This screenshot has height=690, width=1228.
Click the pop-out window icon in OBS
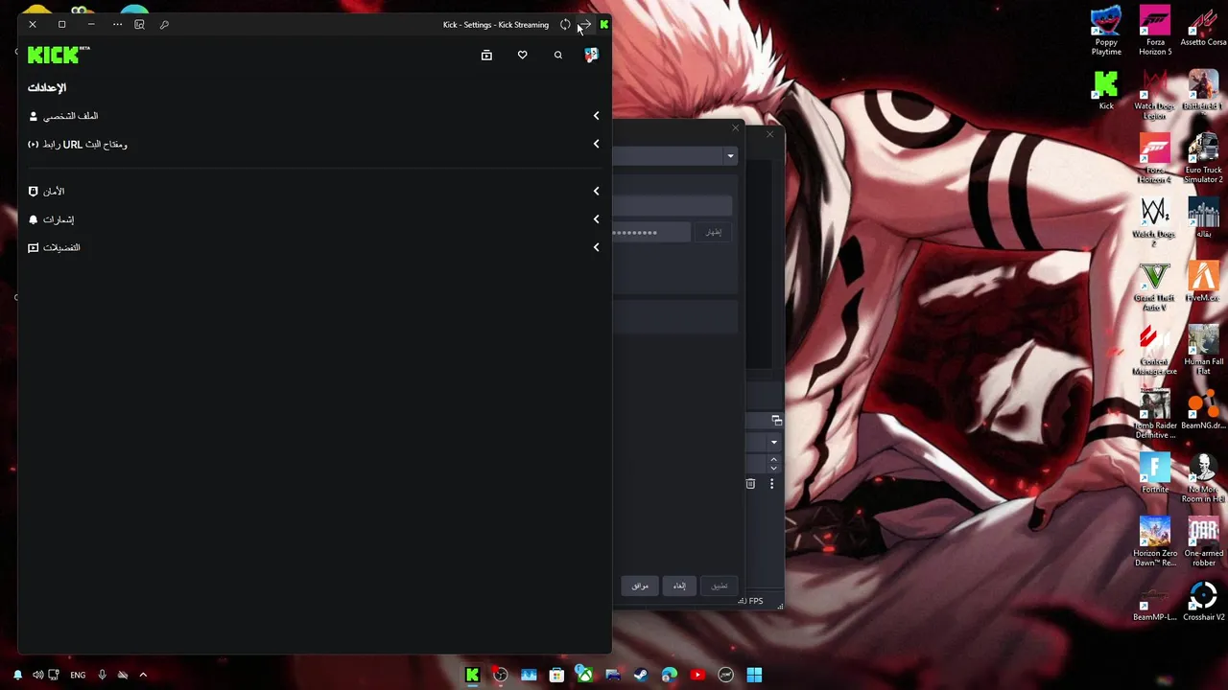point(776,421)
